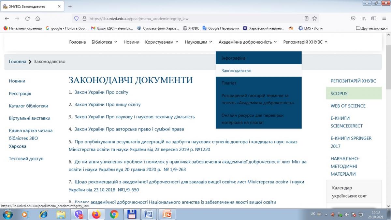The image size is (391, 220).
Task: Go back to the previous page
Action: 7,19
